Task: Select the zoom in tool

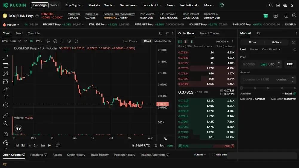Action: [6, 123]
